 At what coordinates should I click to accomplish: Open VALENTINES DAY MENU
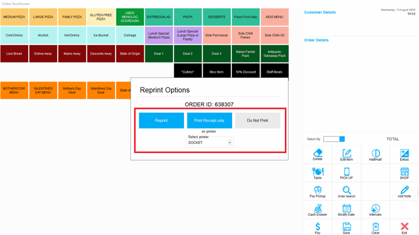pyautogui.click(x=43, y=90)
